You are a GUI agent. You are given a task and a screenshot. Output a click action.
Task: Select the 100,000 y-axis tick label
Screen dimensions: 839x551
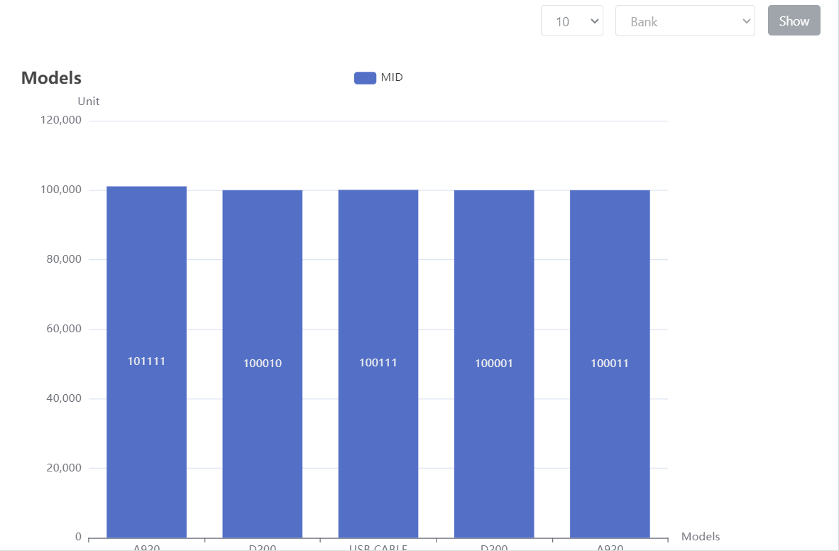pyautogui.click(x=62, y=190)
